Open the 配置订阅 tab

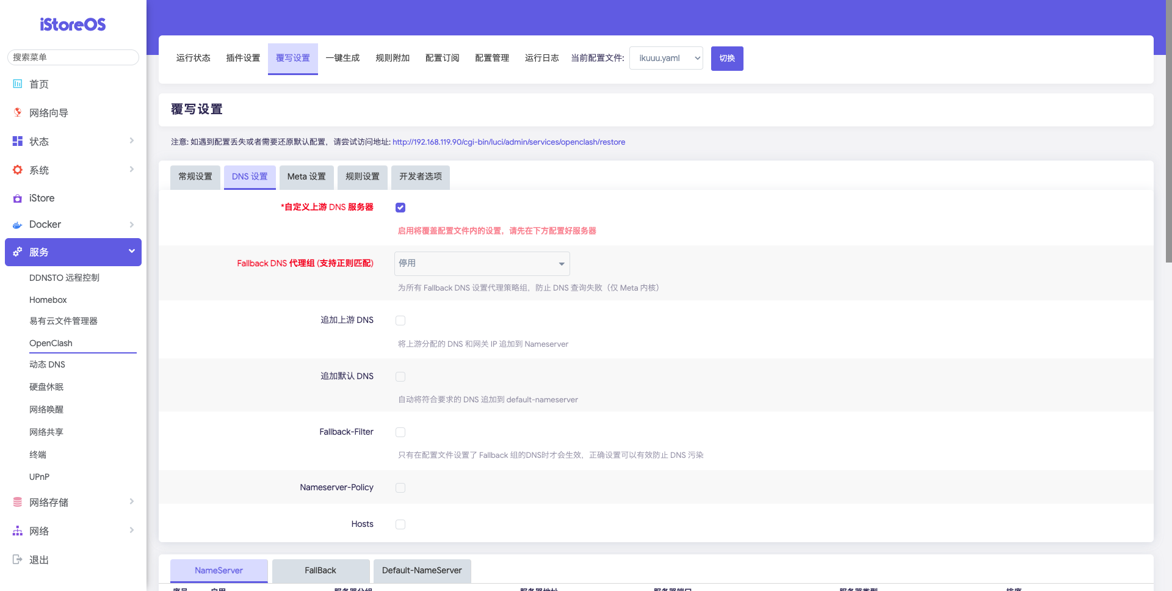442,58
